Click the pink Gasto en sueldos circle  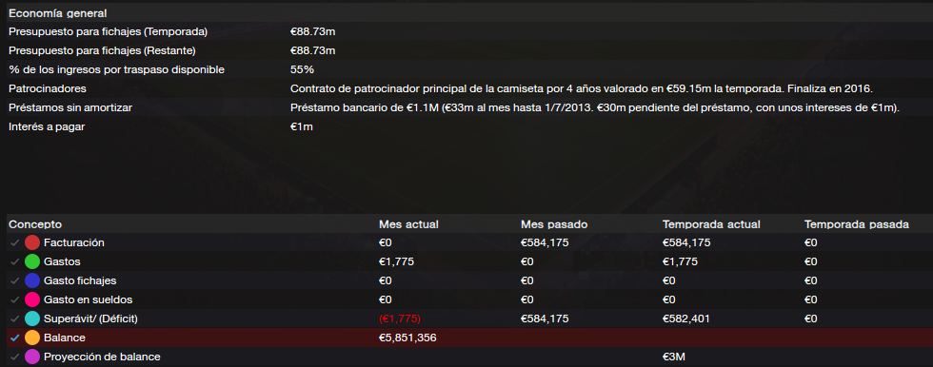[32, 299]
